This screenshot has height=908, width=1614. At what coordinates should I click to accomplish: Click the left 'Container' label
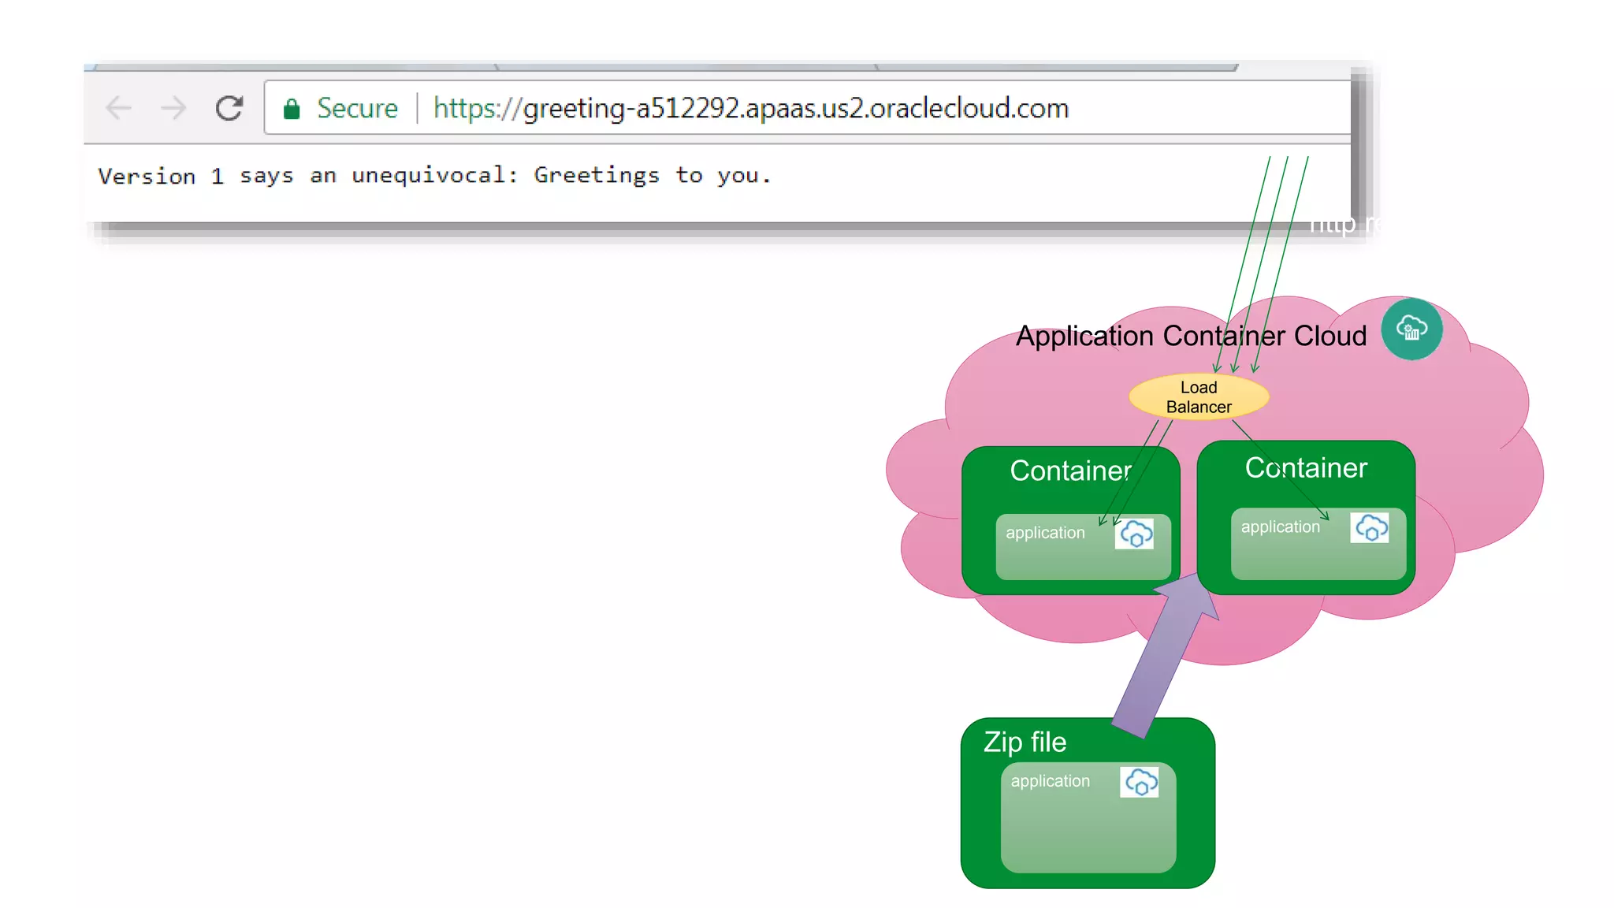pyautogui.click(x=1071, y=471)
